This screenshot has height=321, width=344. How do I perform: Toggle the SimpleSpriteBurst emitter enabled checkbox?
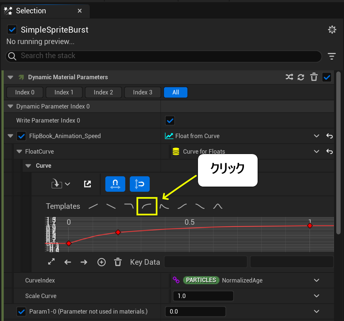pos(12,29)
